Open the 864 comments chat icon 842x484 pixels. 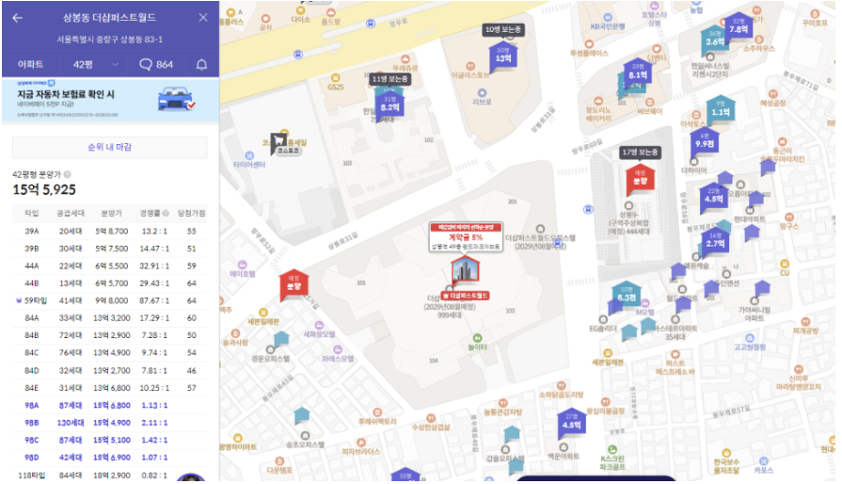[156, 64]
